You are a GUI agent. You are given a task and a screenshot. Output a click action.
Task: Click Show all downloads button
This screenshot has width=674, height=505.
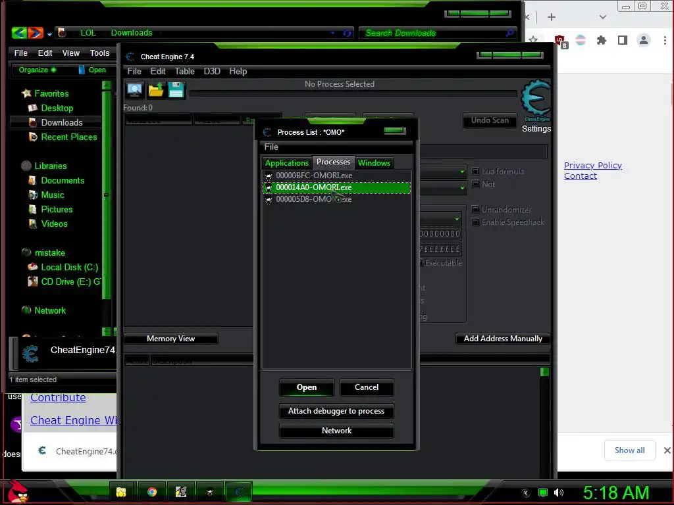point(629,450)
